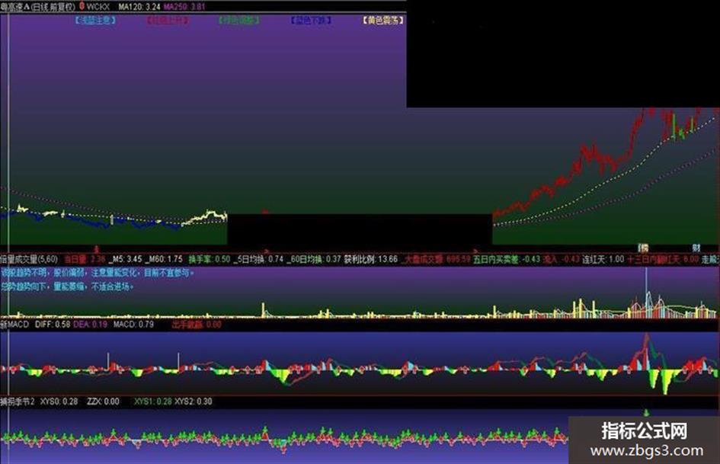Select the 黄色震荡 legend label
This screenshot has height=464, width=720.
coord(383,21)
